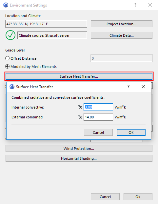Open the Project Location settings

pos(122,24)
